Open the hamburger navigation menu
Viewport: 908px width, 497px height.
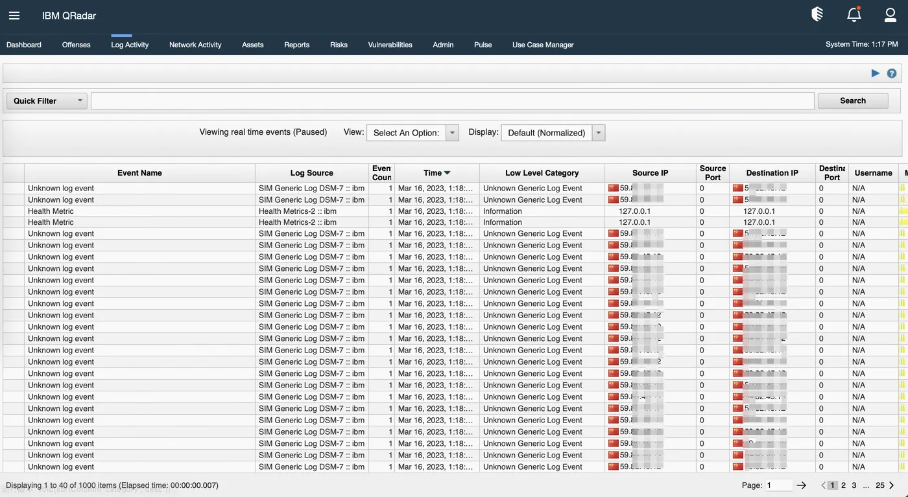pyautogui.click(x=14, y=16)
